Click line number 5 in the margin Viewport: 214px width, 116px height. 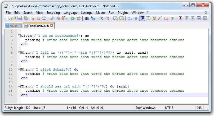coord(12,48)
